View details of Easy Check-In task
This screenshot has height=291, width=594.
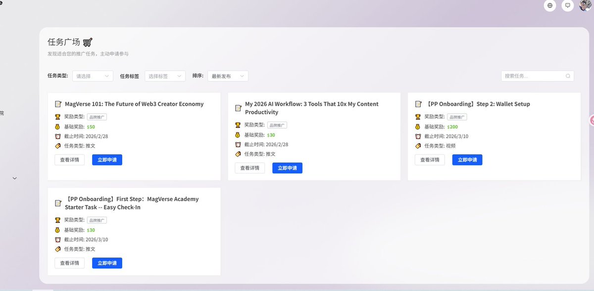coord(69,263)
